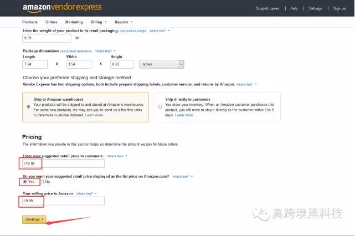Select Ship to Amazon warehouses radio
355x236 pixels.
click(x=28, y=106)
